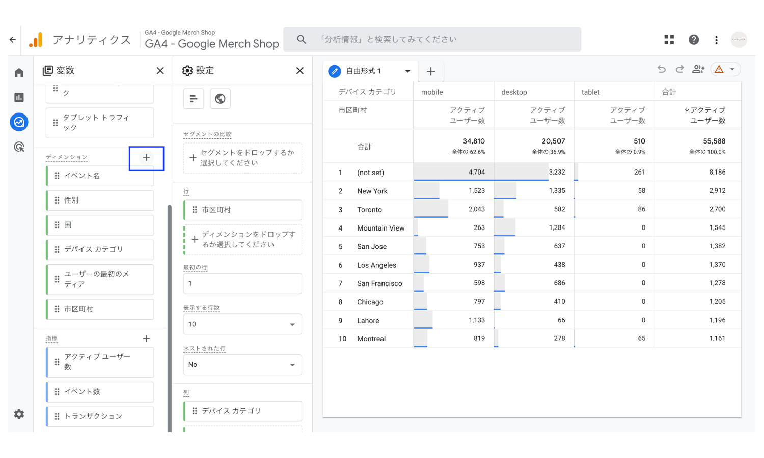Add a new exploration tab
This screenshot has height=458, width=764.
[x=431, y=71]
